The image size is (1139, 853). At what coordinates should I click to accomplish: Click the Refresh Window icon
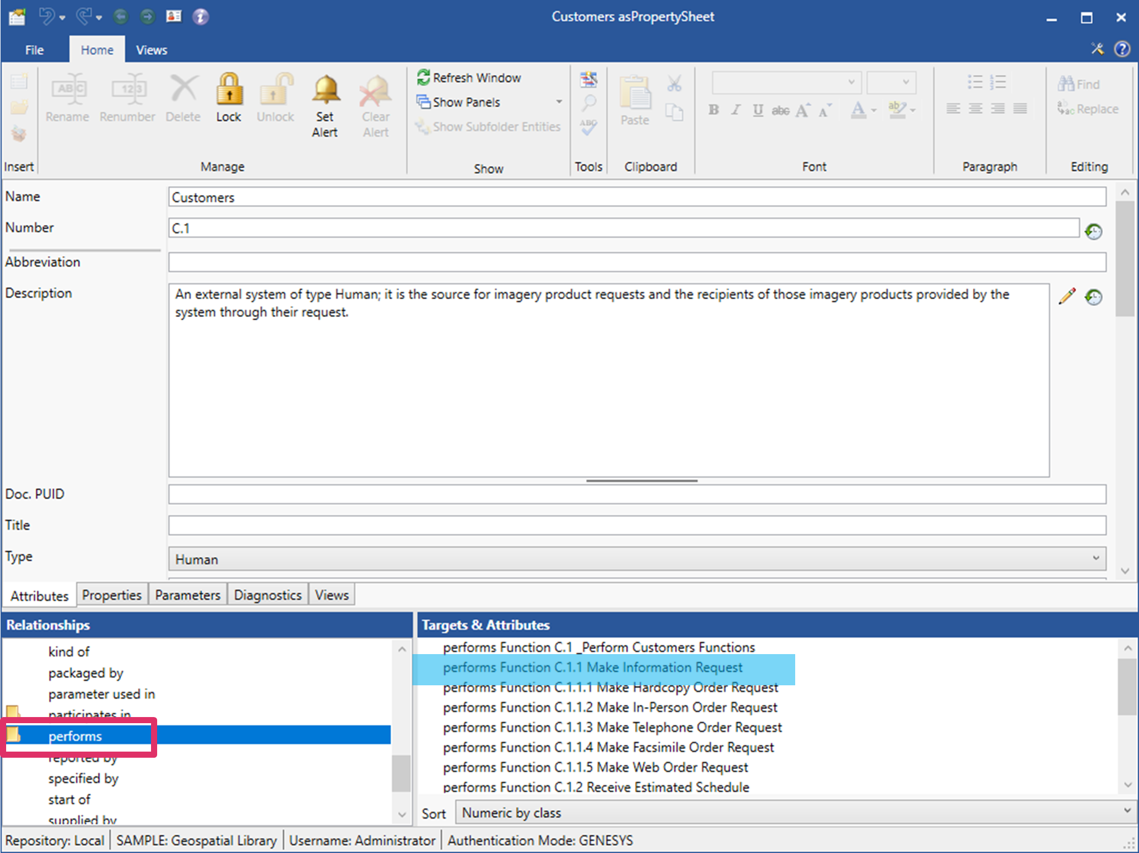pyautogui.click(x=424, y=77)
